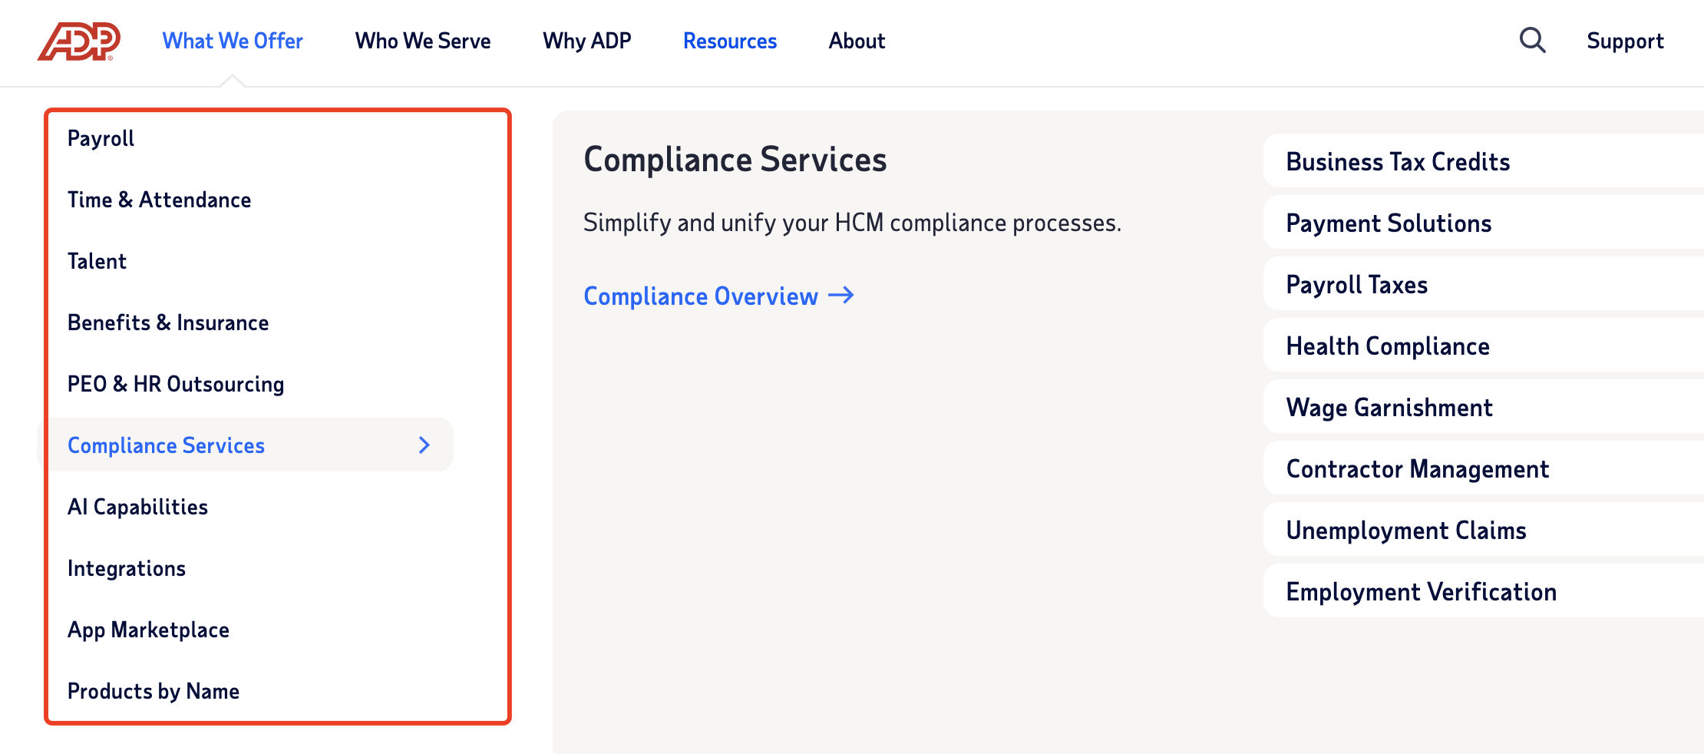Open the Why ADP menu
The width and height of the screenshot is (1704, 754).
tap(587, 41)
